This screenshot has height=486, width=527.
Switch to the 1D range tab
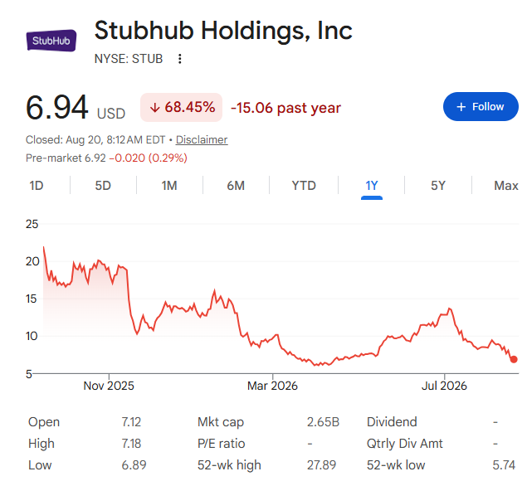(x=37, y=186)
